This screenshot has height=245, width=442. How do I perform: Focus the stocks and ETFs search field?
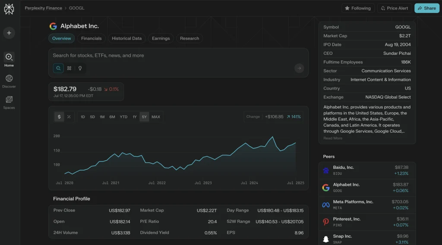(173, 56)
